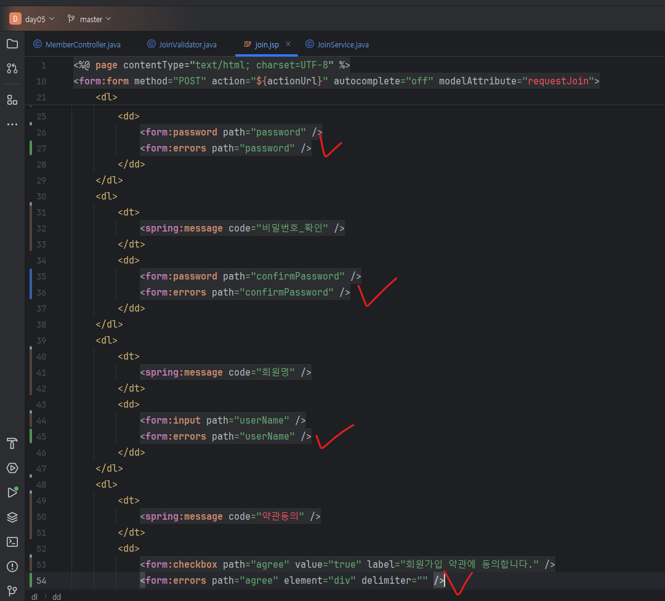Click form:errors confirmPassword line
Image resolution: width=665 pixels, height=601 pixels.
245,292
